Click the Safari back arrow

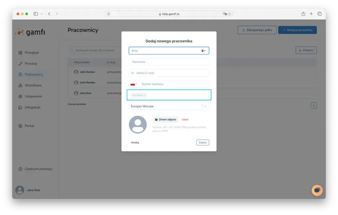pyautogui.click(x=49, y=14)
